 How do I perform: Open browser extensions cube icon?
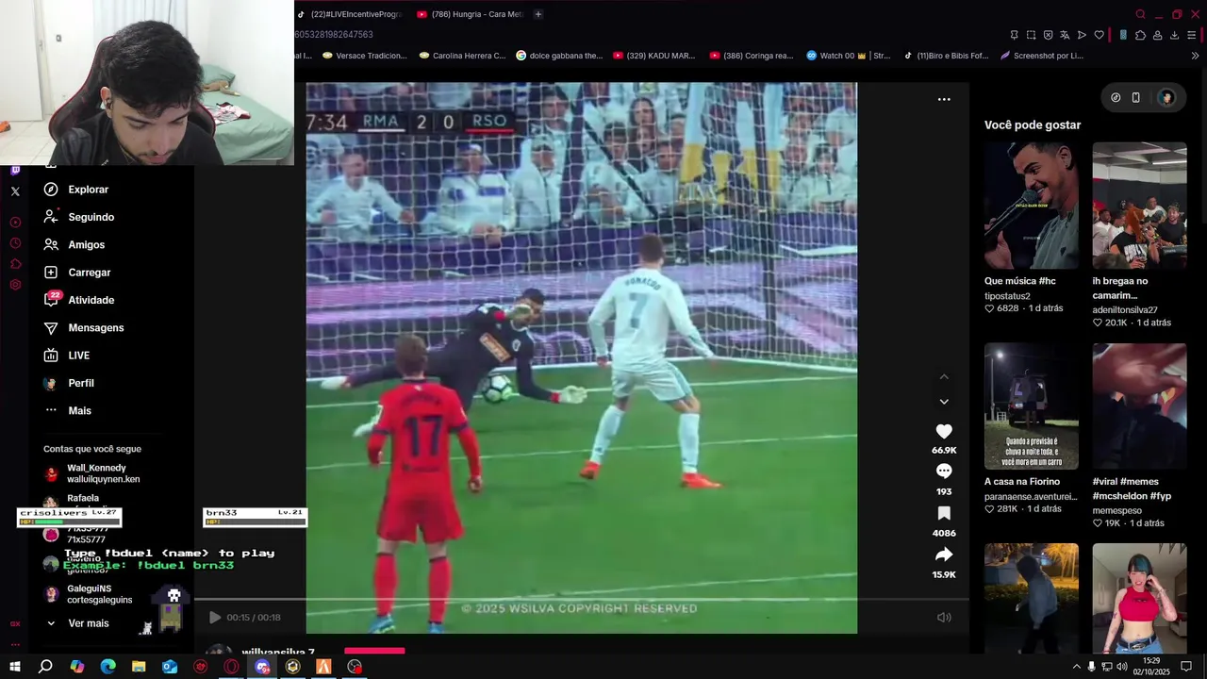[1140, 35]
